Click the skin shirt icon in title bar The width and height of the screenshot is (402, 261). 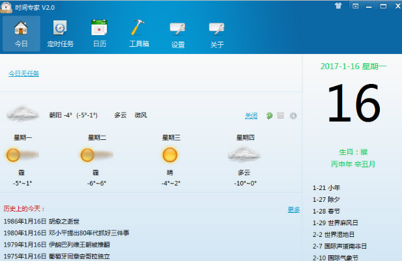click(338, 6)
